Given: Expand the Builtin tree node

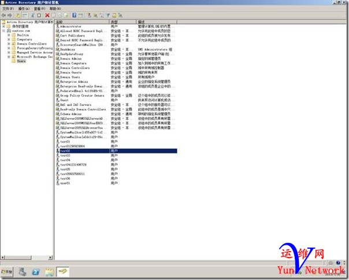Looking at the screenshot, I should [x=9, y=35].
